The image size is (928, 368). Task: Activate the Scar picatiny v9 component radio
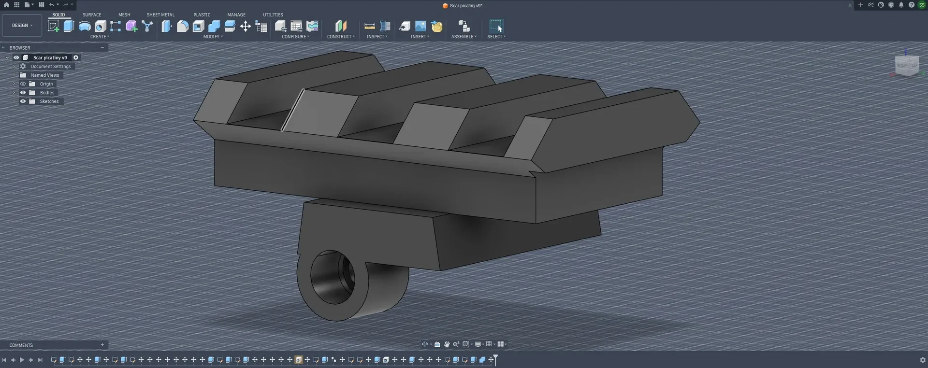76,57
